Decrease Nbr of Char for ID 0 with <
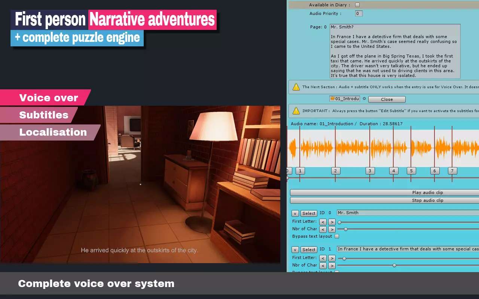The height and width of the screenshot is (299, 479). coord(323,229)
